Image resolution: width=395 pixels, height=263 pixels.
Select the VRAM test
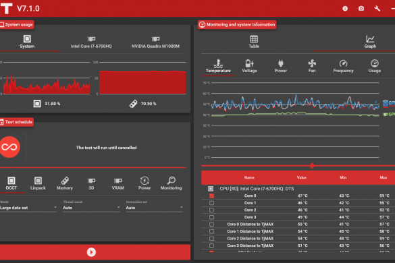(x=118, y=183)
